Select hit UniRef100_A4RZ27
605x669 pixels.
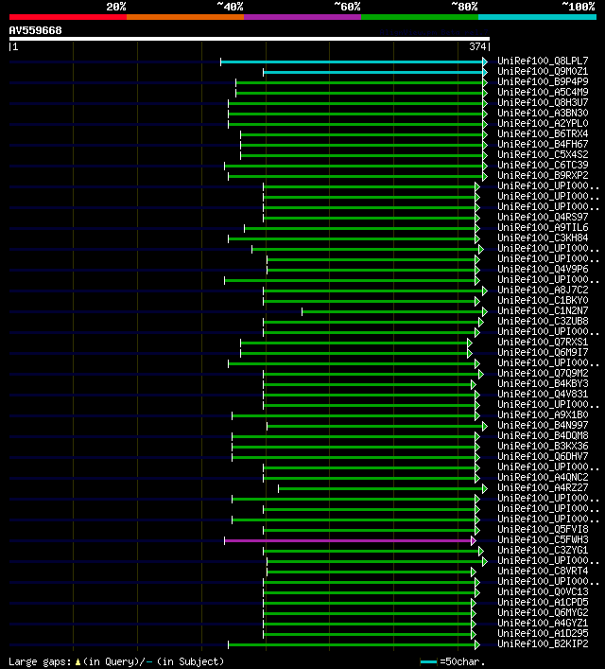pos(543,487)
